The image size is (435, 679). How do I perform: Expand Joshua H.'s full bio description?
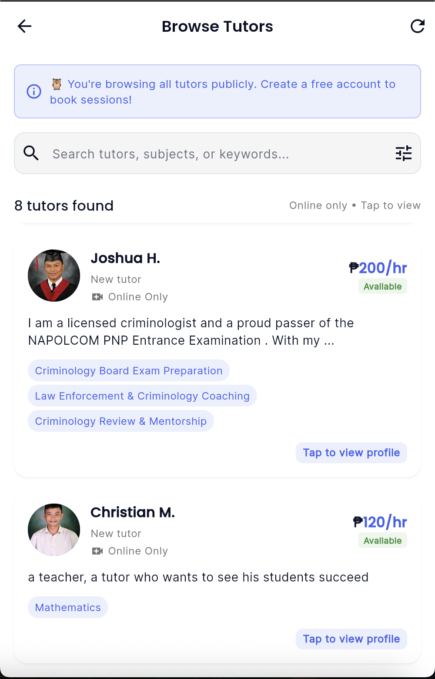click(191, 332)
